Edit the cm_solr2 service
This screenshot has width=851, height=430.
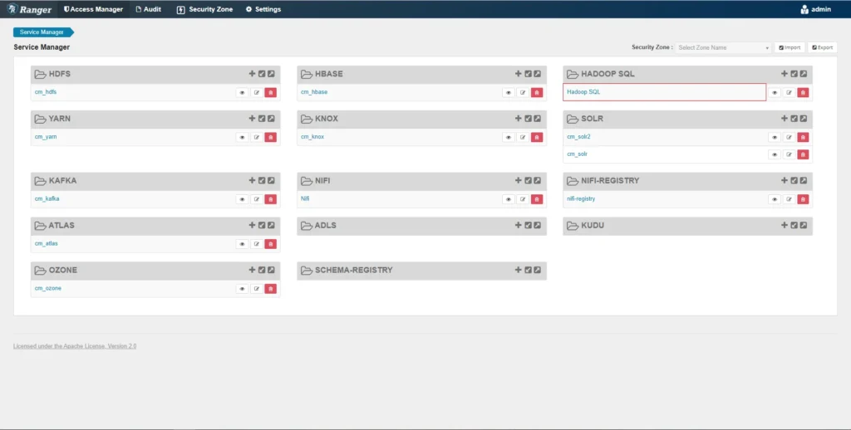click(790, 137)
